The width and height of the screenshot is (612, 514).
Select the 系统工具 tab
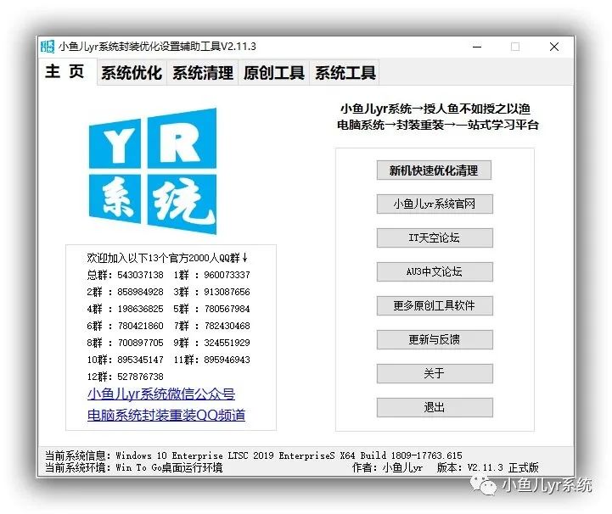[345, 73]
